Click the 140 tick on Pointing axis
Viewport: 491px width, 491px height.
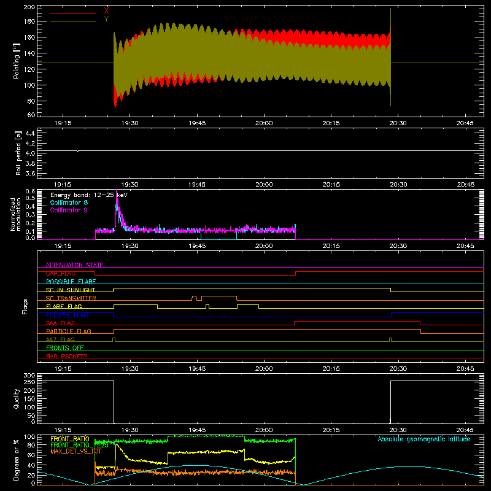tap(29, 53)
